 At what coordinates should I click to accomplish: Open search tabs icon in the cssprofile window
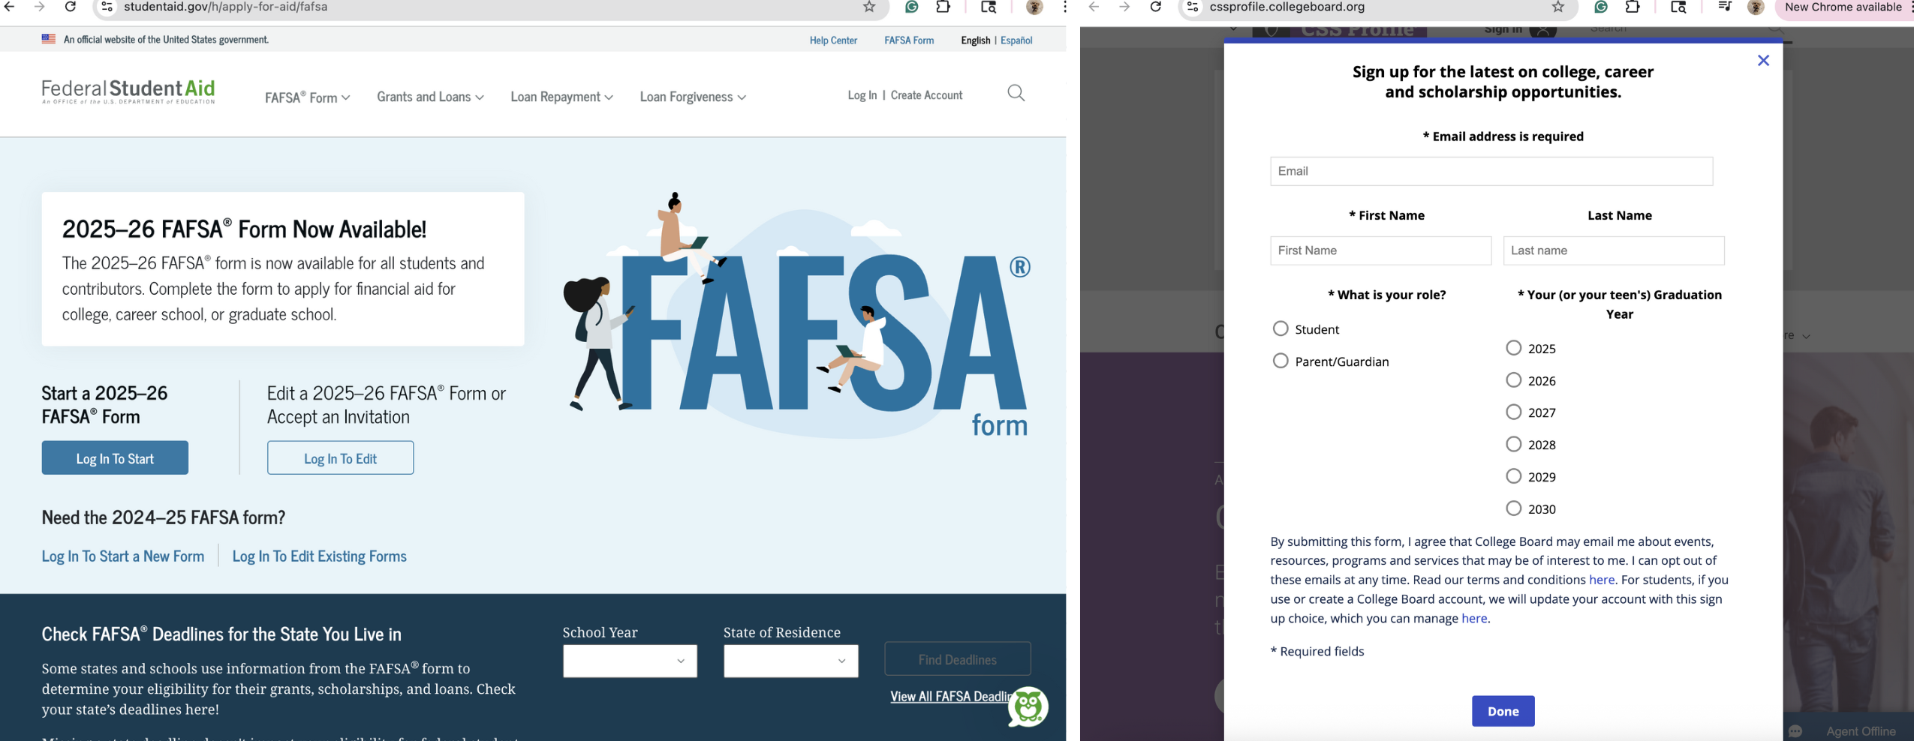pyautogui.click(x=1678, y=7)
